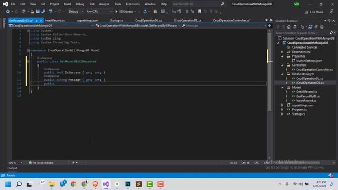Open Live Share
This screenshot has height=190, width=338.
[x=314, y=12]
